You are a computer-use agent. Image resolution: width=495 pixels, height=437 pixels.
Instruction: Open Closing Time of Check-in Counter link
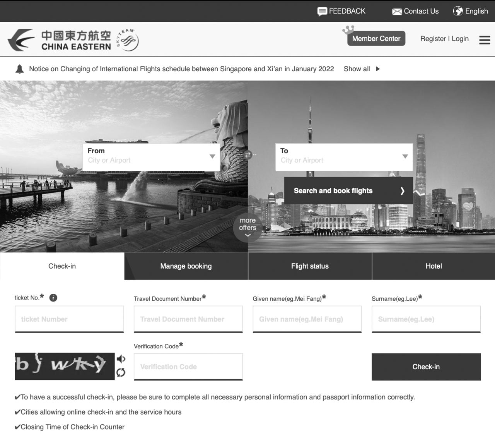[72, 427]
